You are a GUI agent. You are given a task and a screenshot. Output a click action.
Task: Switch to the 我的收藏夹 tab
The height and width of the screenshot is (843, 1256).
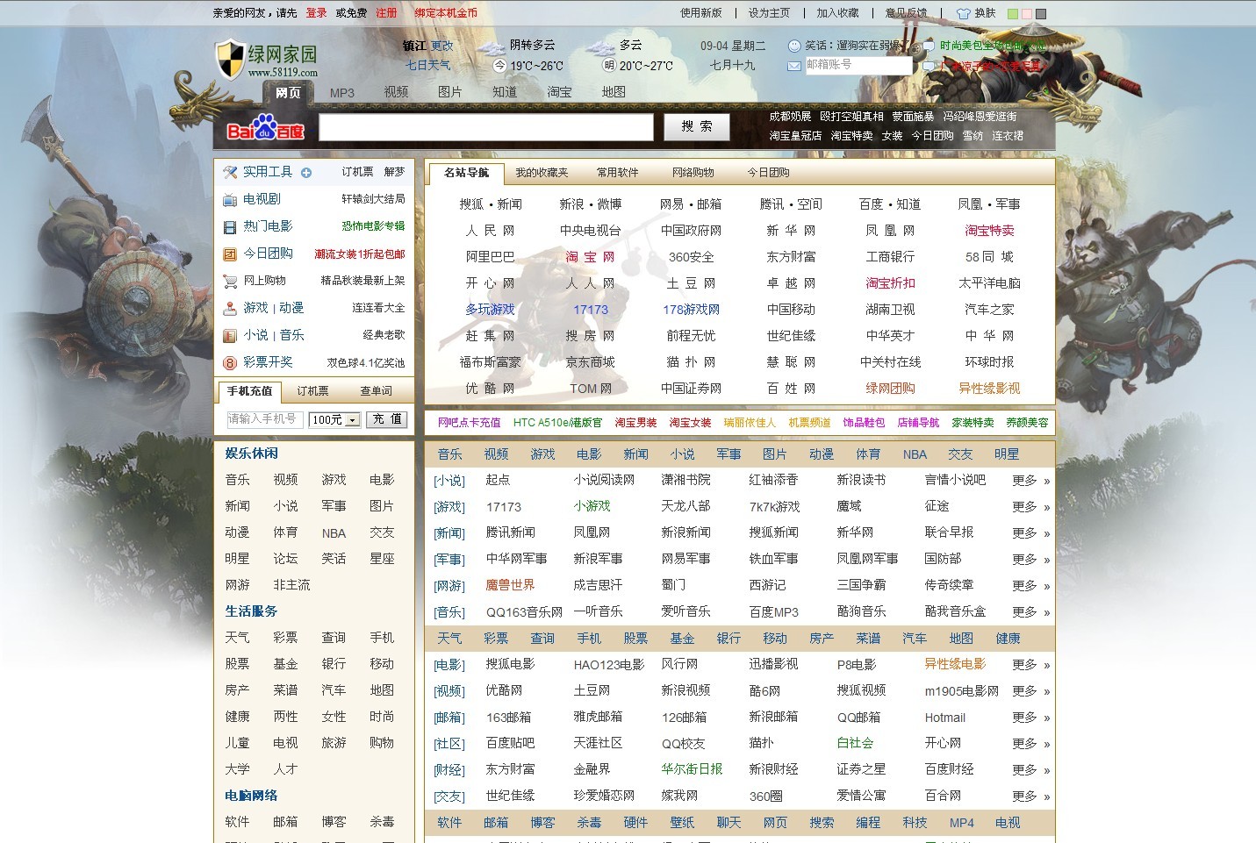[x=542, y=173]
